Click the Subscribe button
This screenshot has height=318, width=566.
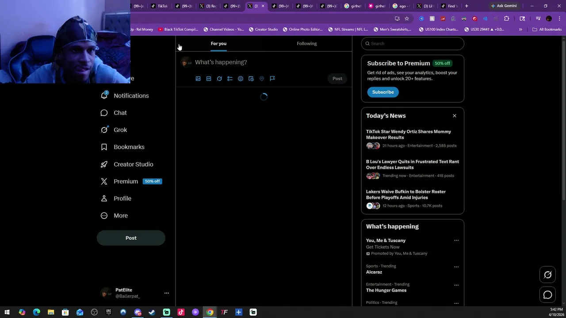coord(383,92)
